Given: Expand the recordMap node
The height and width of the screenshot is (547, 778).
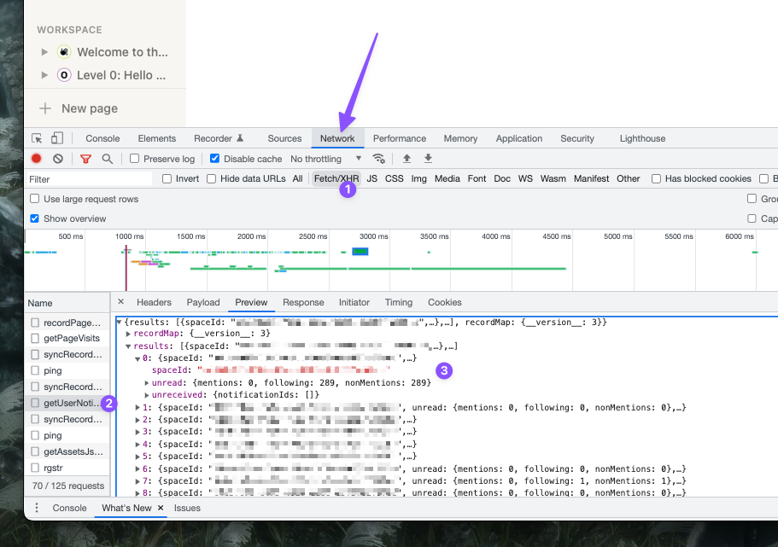Looking at the screenshot, I should tap(128, 334).
